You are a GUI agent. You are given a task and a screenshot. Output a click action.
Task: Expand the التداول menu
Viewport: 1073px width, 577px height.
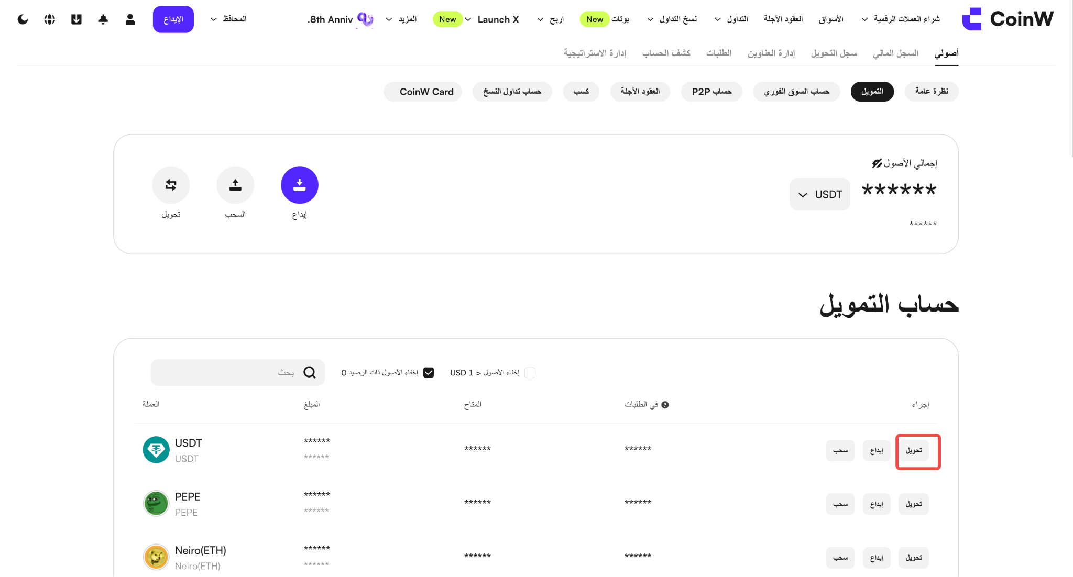tap(731, 19)
